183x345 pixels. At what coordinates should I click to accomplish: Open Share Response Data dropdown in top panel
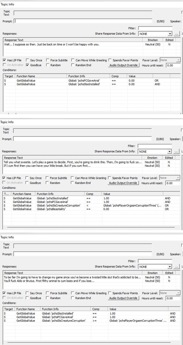170,34
